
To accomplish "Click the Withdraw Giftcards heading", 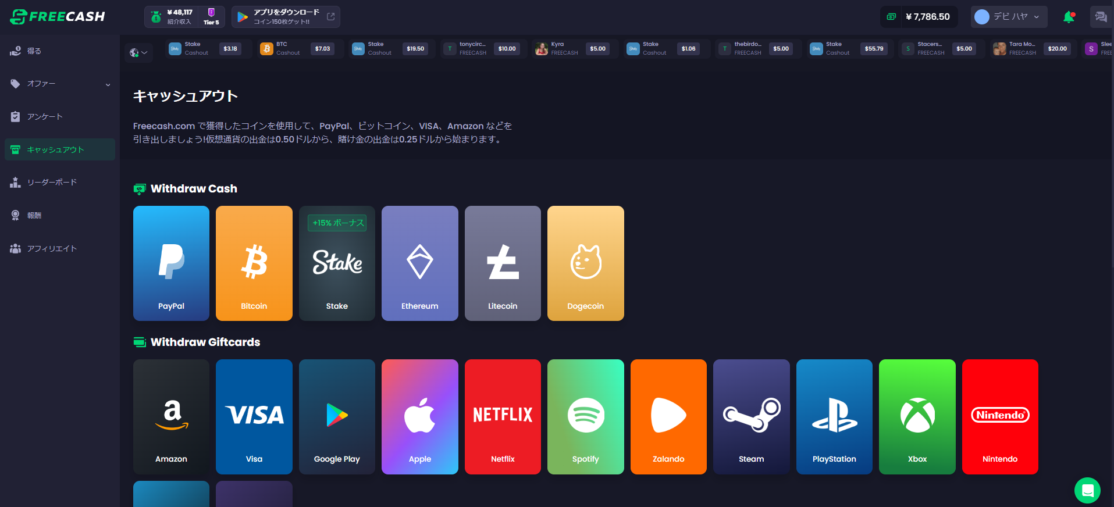I will pyautogui.click(x=205, y=342).
